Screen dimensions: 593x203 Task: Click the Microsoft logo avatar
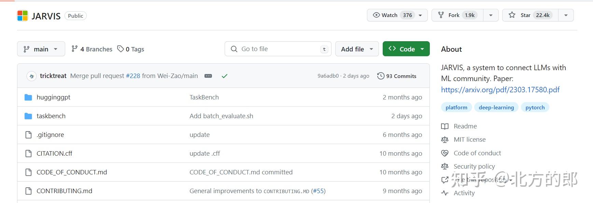[x=23, y=16]
